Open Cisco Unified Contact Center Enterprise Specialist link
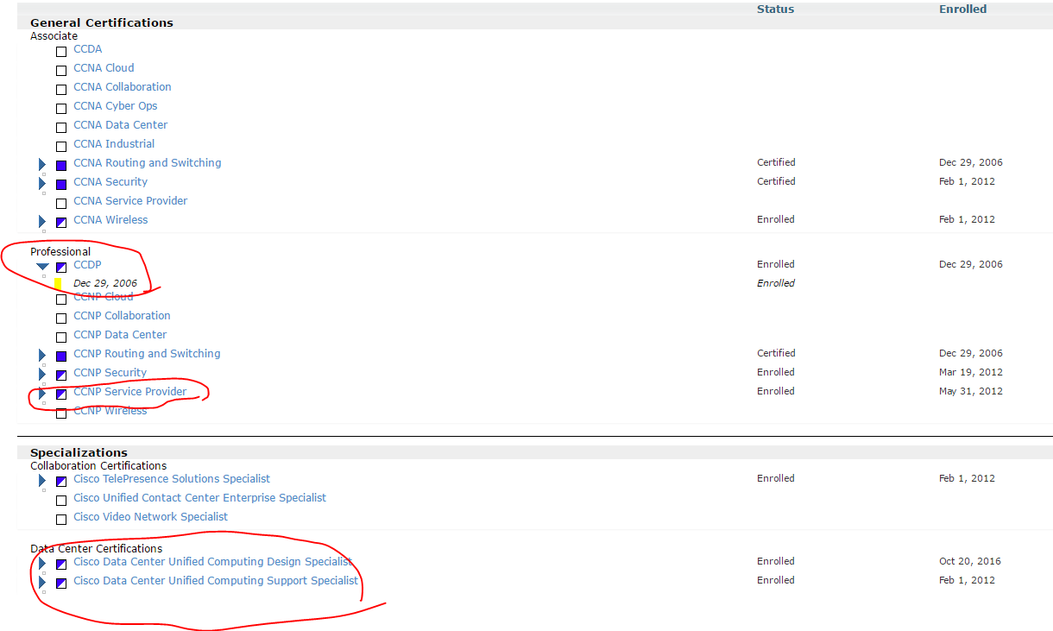Screen dimensions: 1053x631 click(200, 498)
